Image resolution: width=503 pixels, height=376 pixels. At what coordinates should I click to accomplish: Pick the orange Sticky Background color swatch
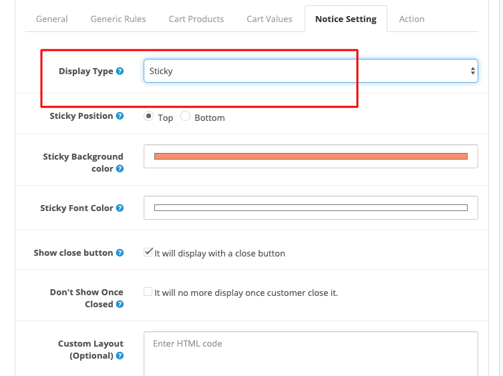tap(311, 156)
